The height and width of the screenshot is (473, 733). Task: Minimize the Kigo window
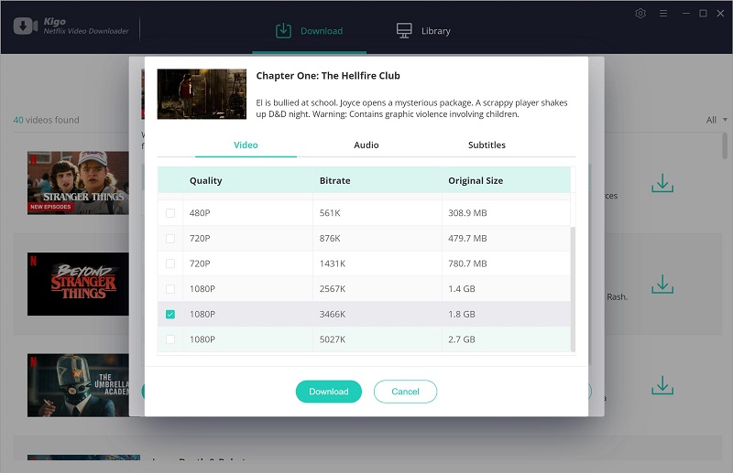pos(685,14)
